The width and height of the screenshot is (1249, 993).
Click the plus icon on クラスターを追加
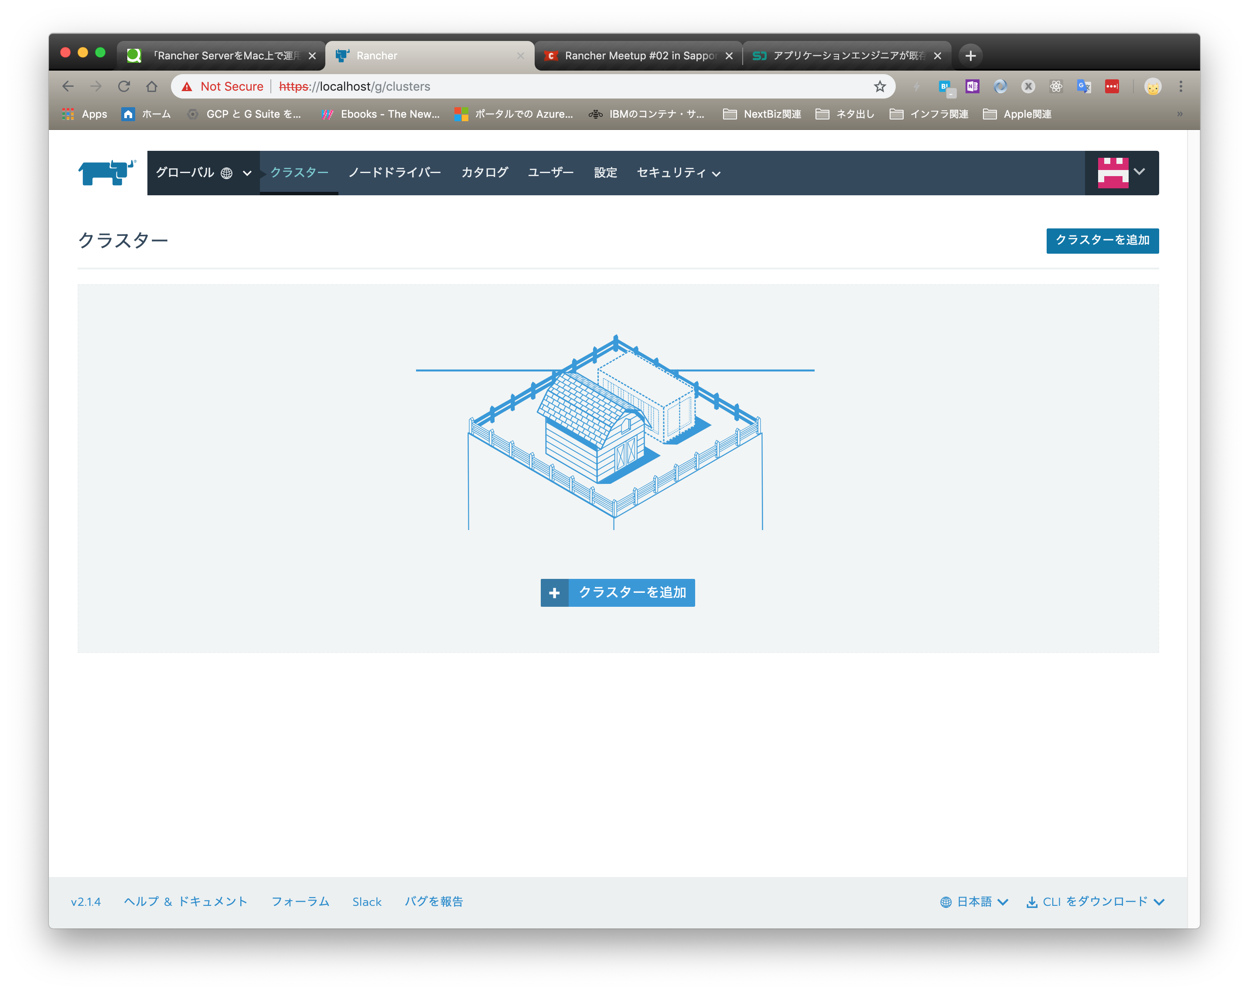point(554,592)
